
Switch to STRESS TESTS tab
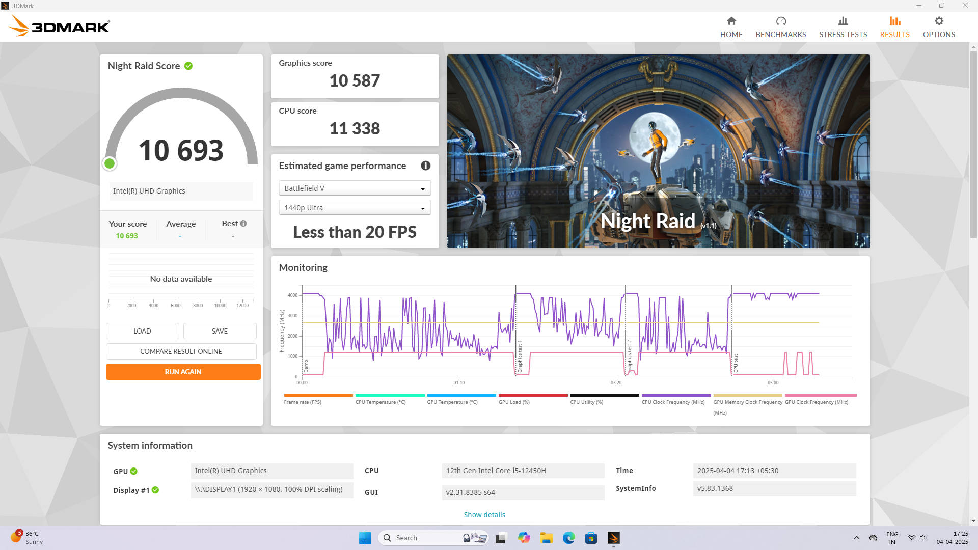point(843,28)
